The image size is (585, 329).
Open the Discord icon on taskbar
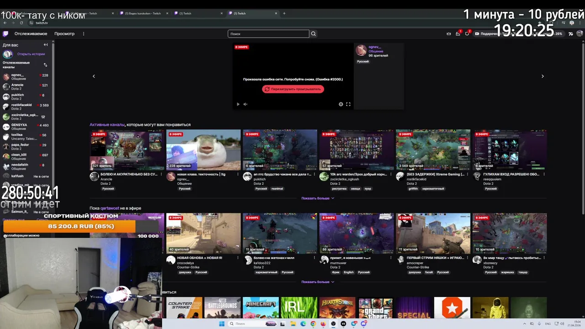click(364, 324)
